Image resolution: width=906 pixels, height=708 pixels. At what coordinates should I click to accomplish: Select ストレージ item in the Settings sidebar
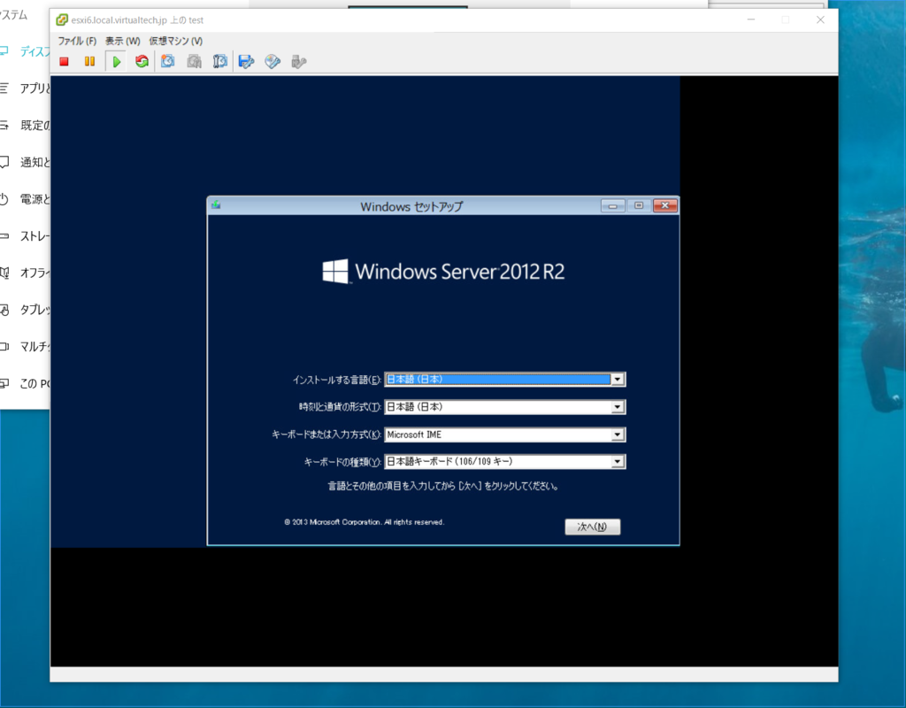pos(25,235)
